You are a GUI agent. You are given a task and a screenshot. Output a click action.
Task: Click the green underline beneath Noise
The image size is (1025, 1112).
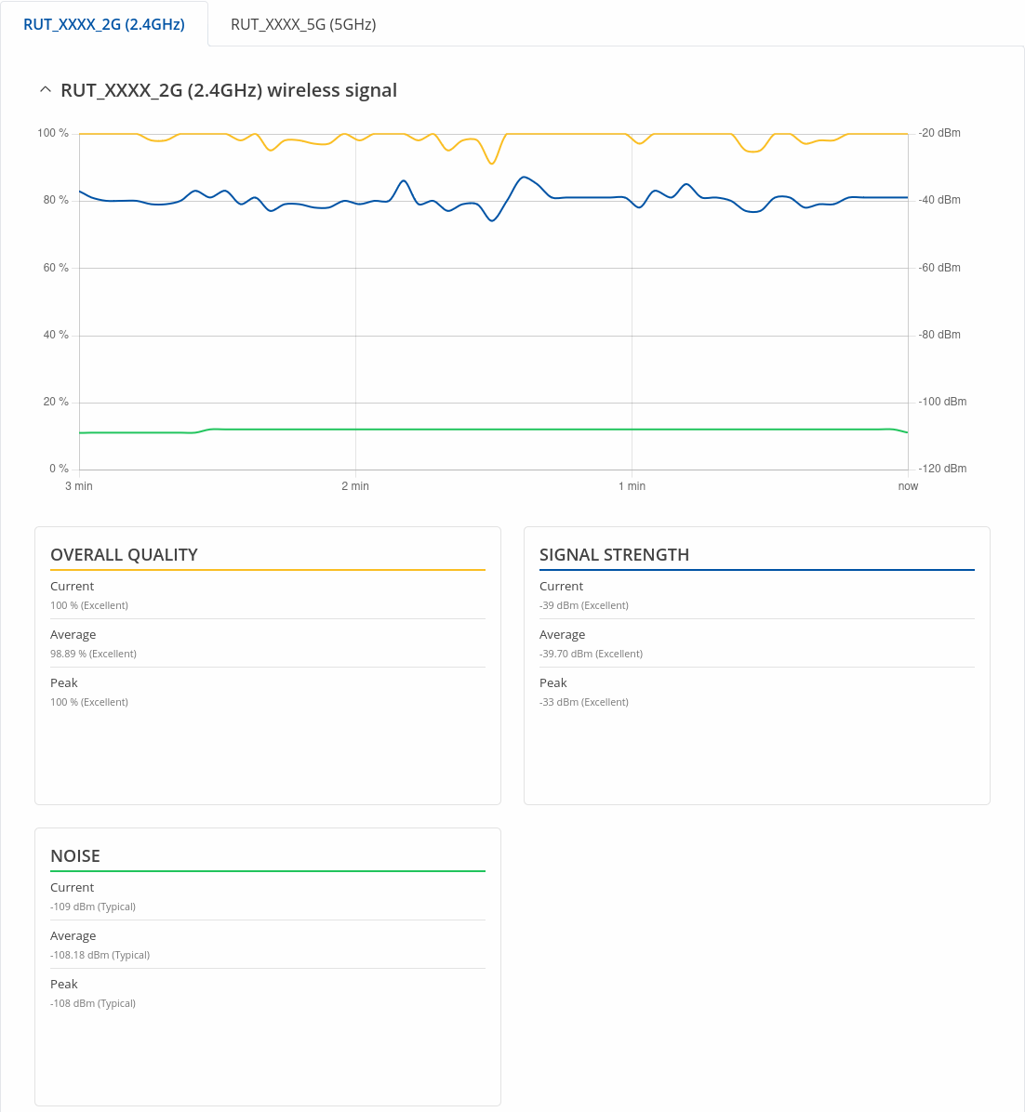coord(268,871)
